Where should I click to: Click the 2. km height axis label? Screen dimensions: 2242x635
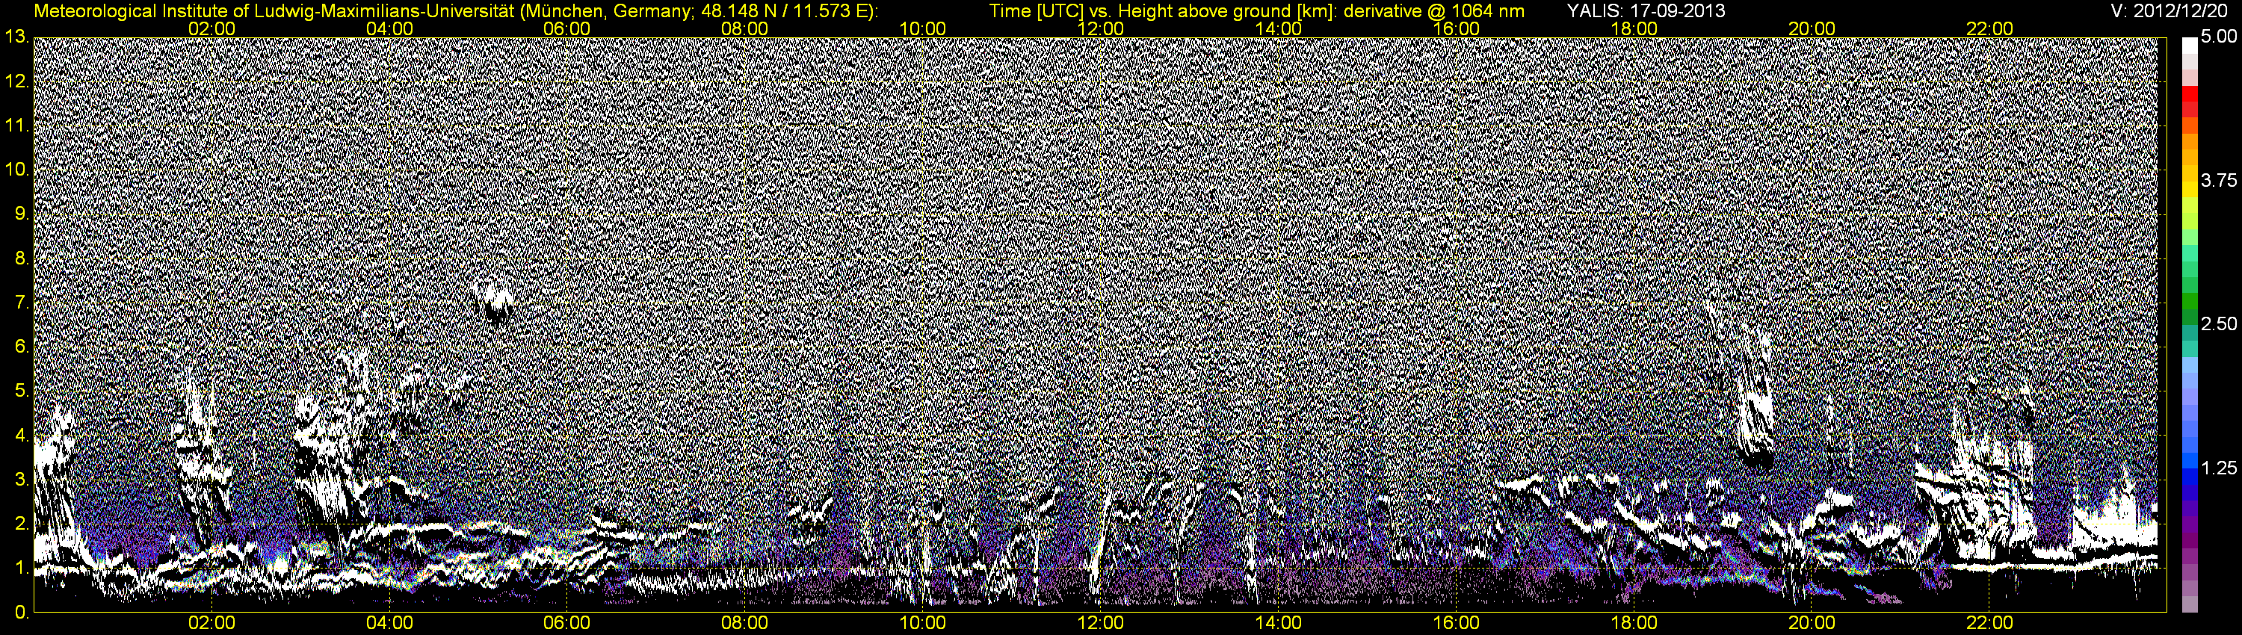21,524
